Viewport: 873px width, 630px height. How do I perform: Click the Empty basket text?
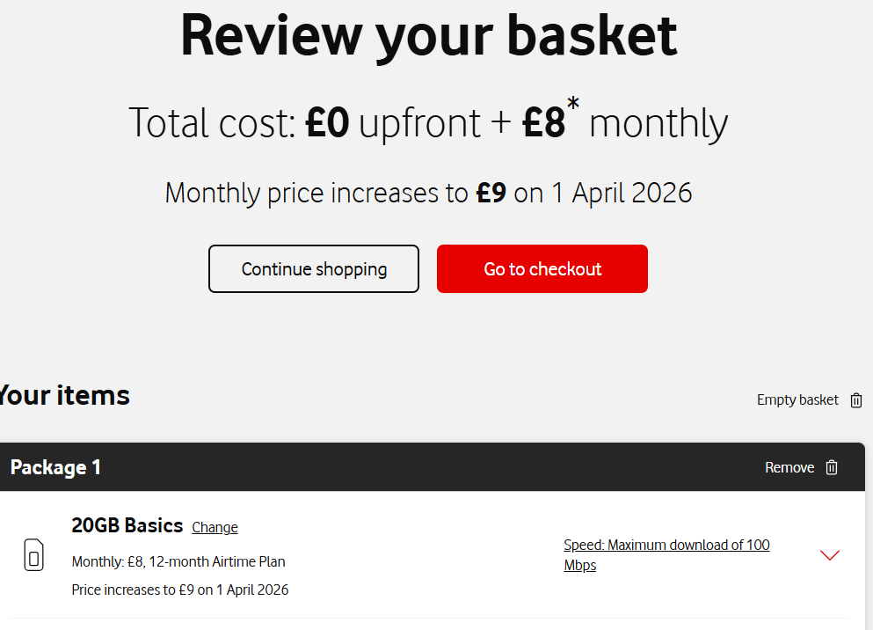[797, 400]
